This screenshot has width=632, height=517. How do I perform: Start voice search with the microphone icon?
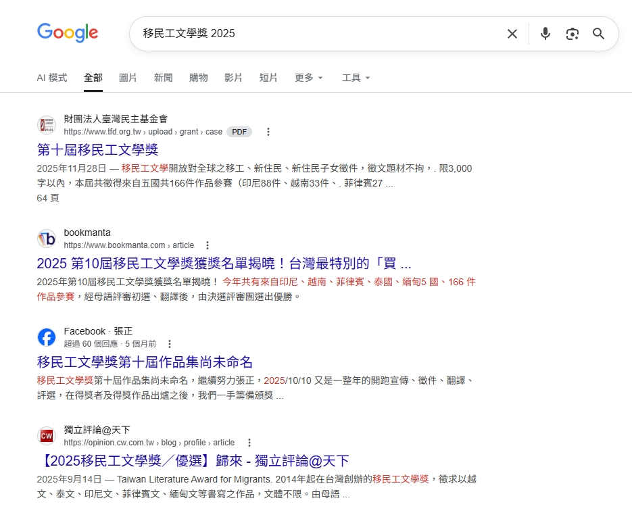(545, 34)
